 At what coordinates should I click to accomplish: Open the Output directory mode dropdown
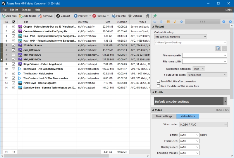click(180, 37)
